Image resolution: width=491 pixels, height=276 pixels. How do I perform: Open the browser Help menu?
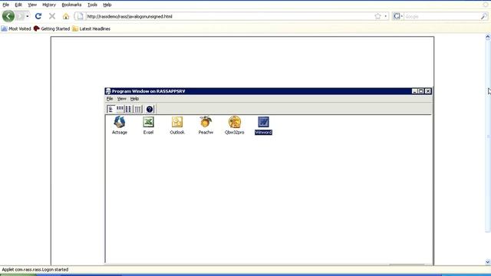[107, 5]
